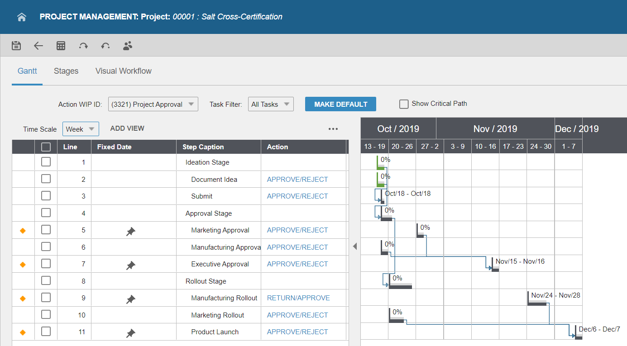The width and height of the screenshot is (627, 346).
Task: Click the save disk icon
Action: click(x=16, y=46)
